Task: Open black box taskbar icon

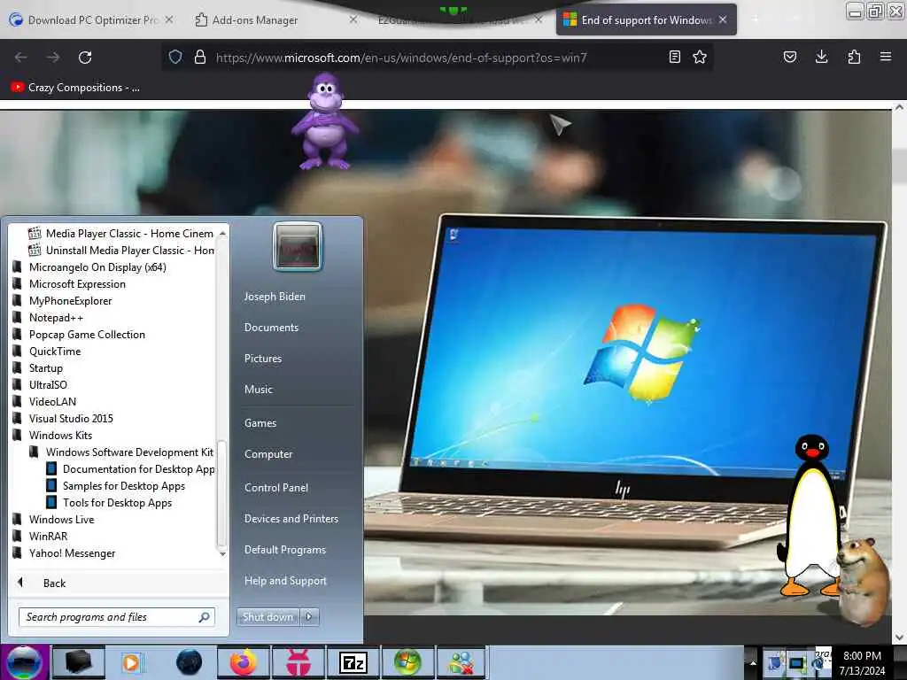Action: 79,662
